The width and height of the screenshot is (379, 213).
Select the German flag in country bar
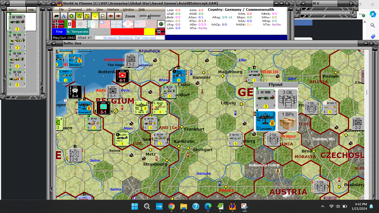(x=58, y=24)
